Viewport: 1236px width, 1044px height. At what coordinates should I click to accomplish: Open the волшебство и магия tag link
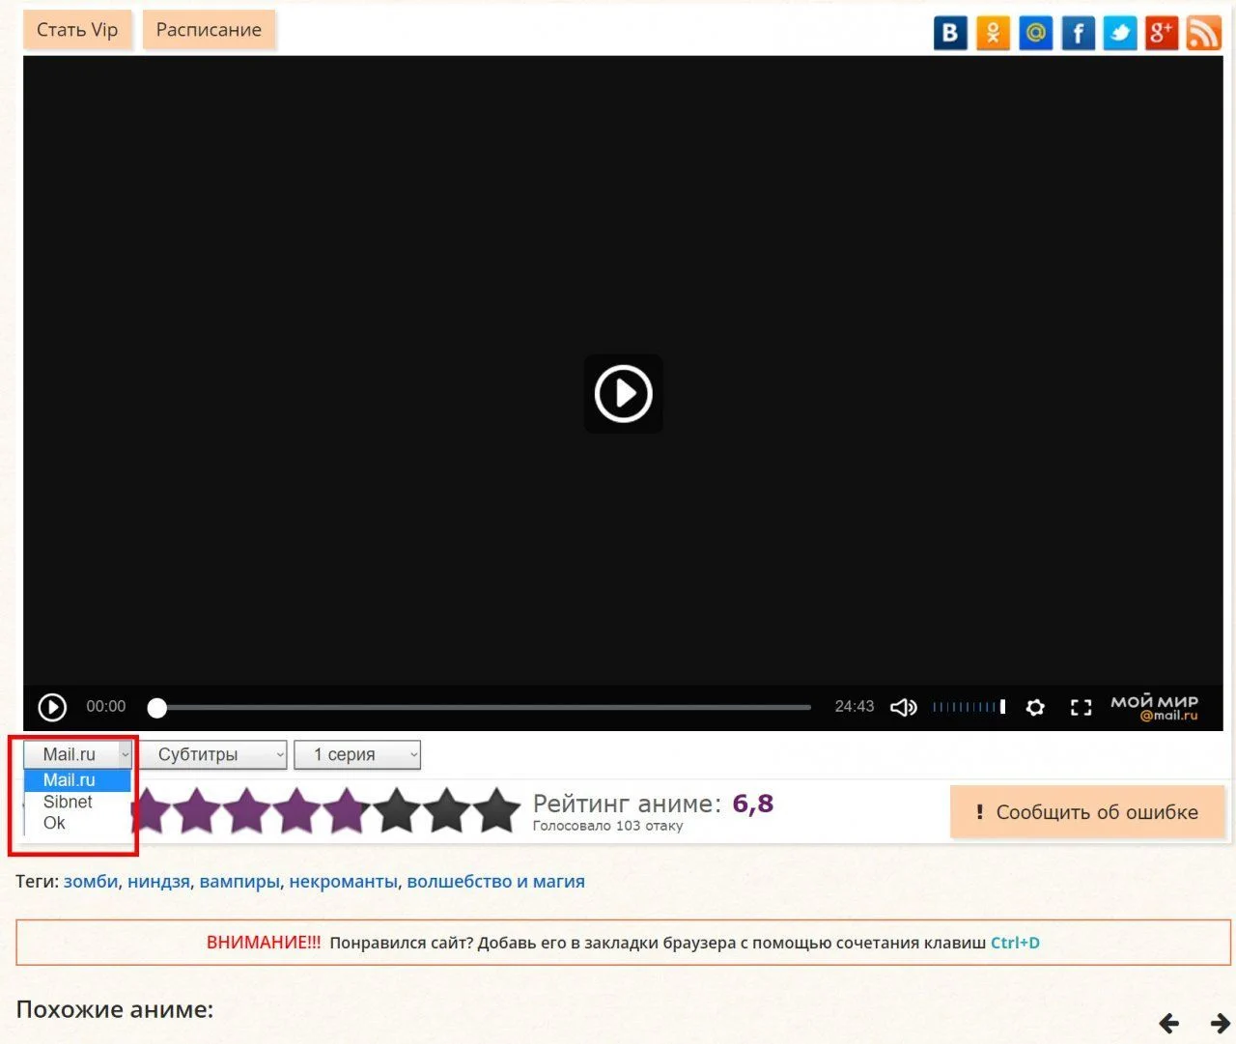coord(495,882)
